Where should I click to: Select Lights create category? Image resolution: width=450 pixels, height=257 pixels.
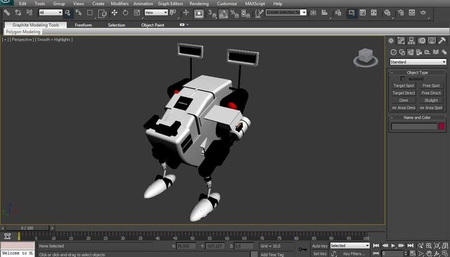pyautogui.click(x=411, y=52)
